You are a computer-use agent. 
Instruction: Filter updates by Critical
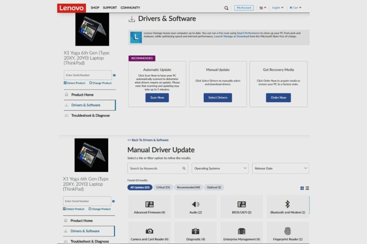(x=163, y=187)
